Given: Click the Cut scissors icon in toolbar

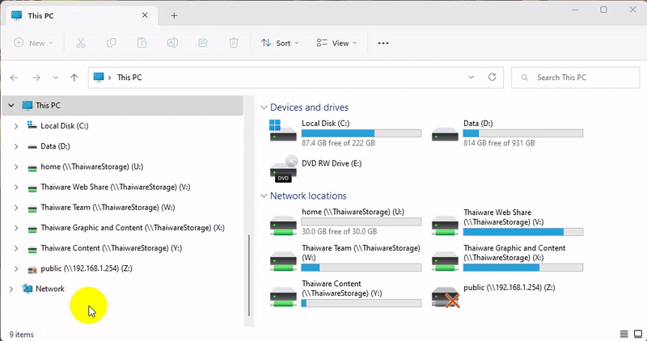Looking at the screenshot, I should pyautogui.click(x=81, y=43).
